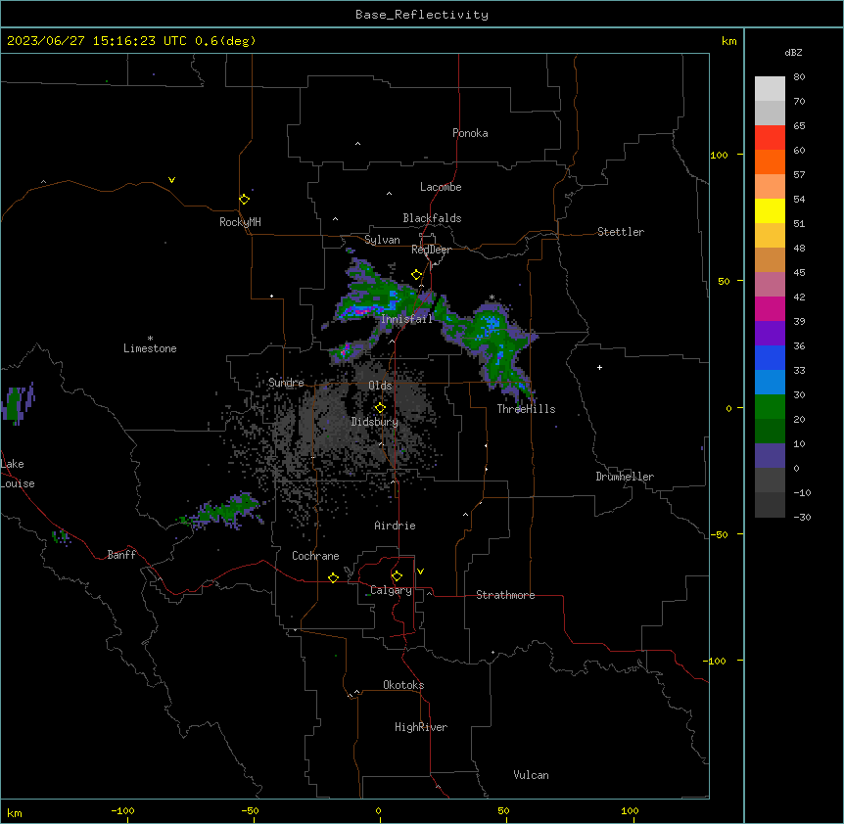Click the yellow diamond marker below Cochrane
844x824 pixels.
333,577
